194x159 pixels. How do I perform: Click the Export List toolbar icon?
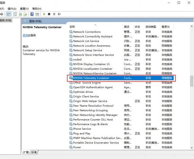(x=25, y=14)
